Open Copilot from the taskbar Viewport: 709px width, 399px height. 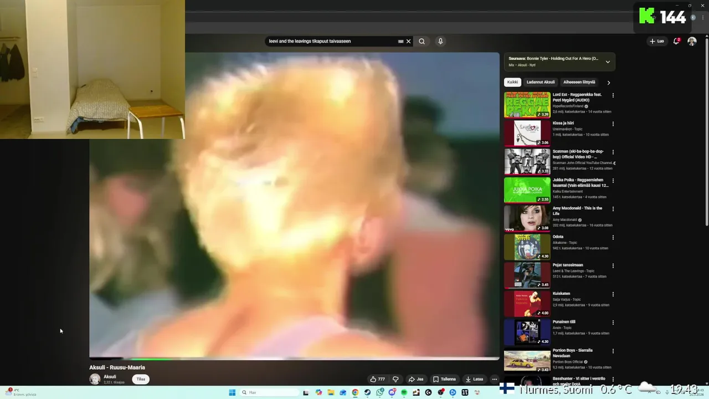coord(318,392)
